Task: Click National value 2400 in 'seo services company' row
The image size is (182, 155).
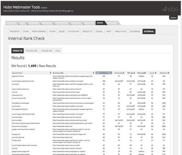Action: 164,126
